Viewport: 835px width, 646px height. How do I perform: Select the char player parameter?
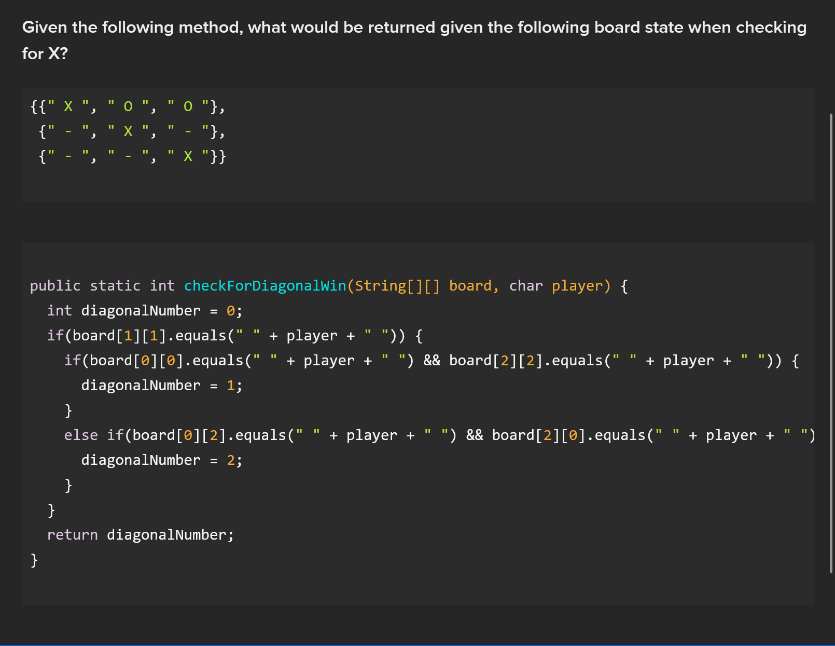click(x=559, y=285)
